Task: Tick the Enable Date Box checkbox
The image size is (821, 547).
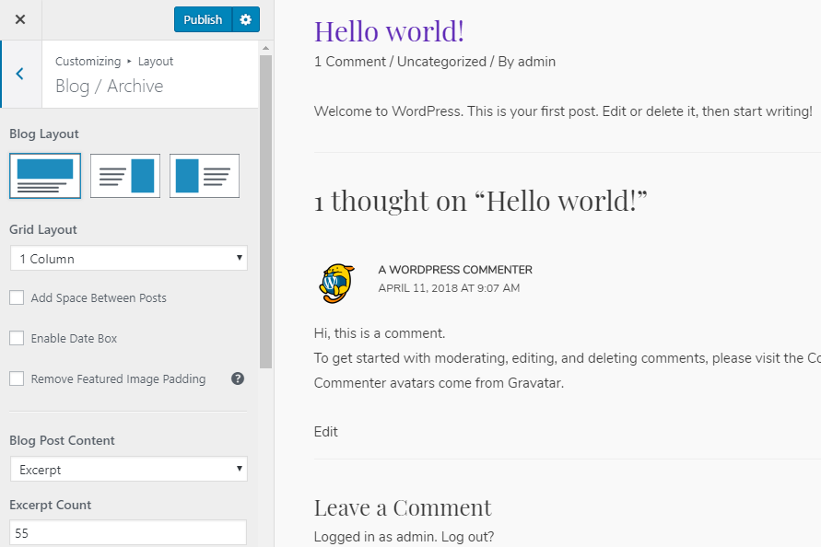Action: (x=17, y=338)
